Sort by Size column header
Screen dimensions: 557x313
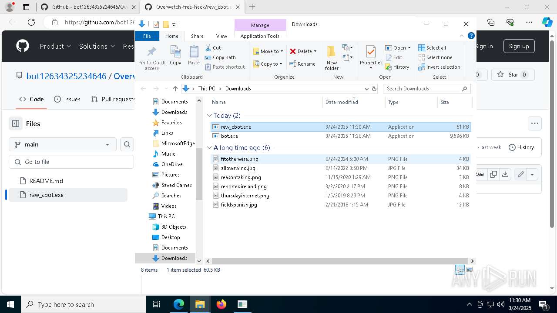(x=454, y=102)
